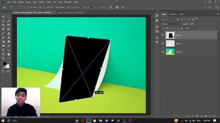This screenshot has height=123, width=220.
Task: Open the layer Kind filter dropdown
Action: (x=168, y=19)
